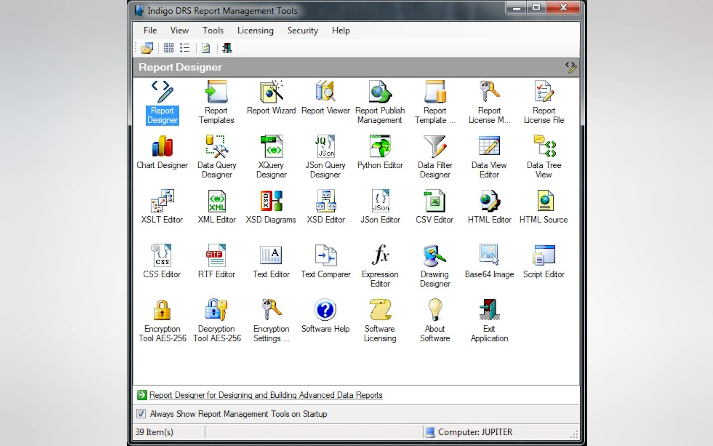This screenshot has width=713, height=446.
Task: Open the Expression Editor
Action: [x=380, y=266]
